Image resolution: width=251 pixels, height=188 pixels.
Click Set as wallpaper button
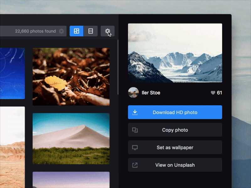point(175,147)
